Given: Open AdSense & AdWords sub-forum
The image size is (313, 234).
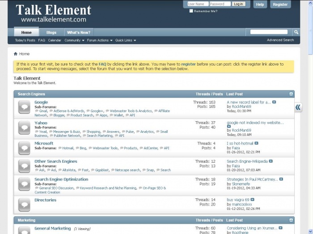Looking at the screenshot, I should [69, 111].
